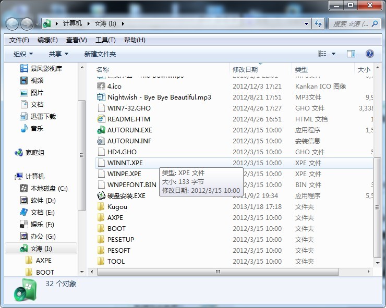The image size is (386, 308).
Task: Click the horizontal scrollbar thumb
Action: point(218,272)
